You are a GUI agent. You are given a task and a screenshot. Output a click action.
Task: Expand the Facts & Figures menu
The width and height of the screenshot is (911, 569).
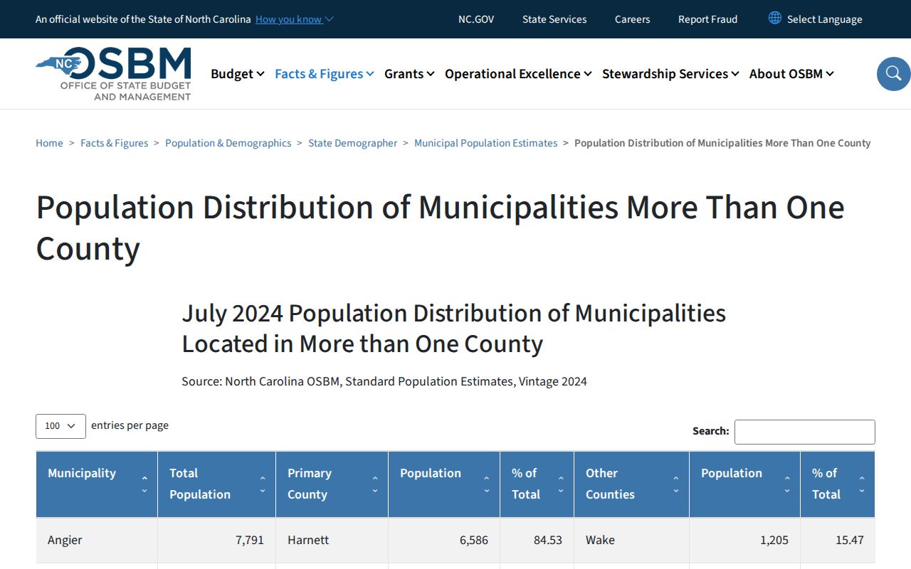click(x=325, y=73)
